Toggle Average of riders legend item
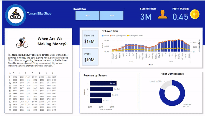 135,35
